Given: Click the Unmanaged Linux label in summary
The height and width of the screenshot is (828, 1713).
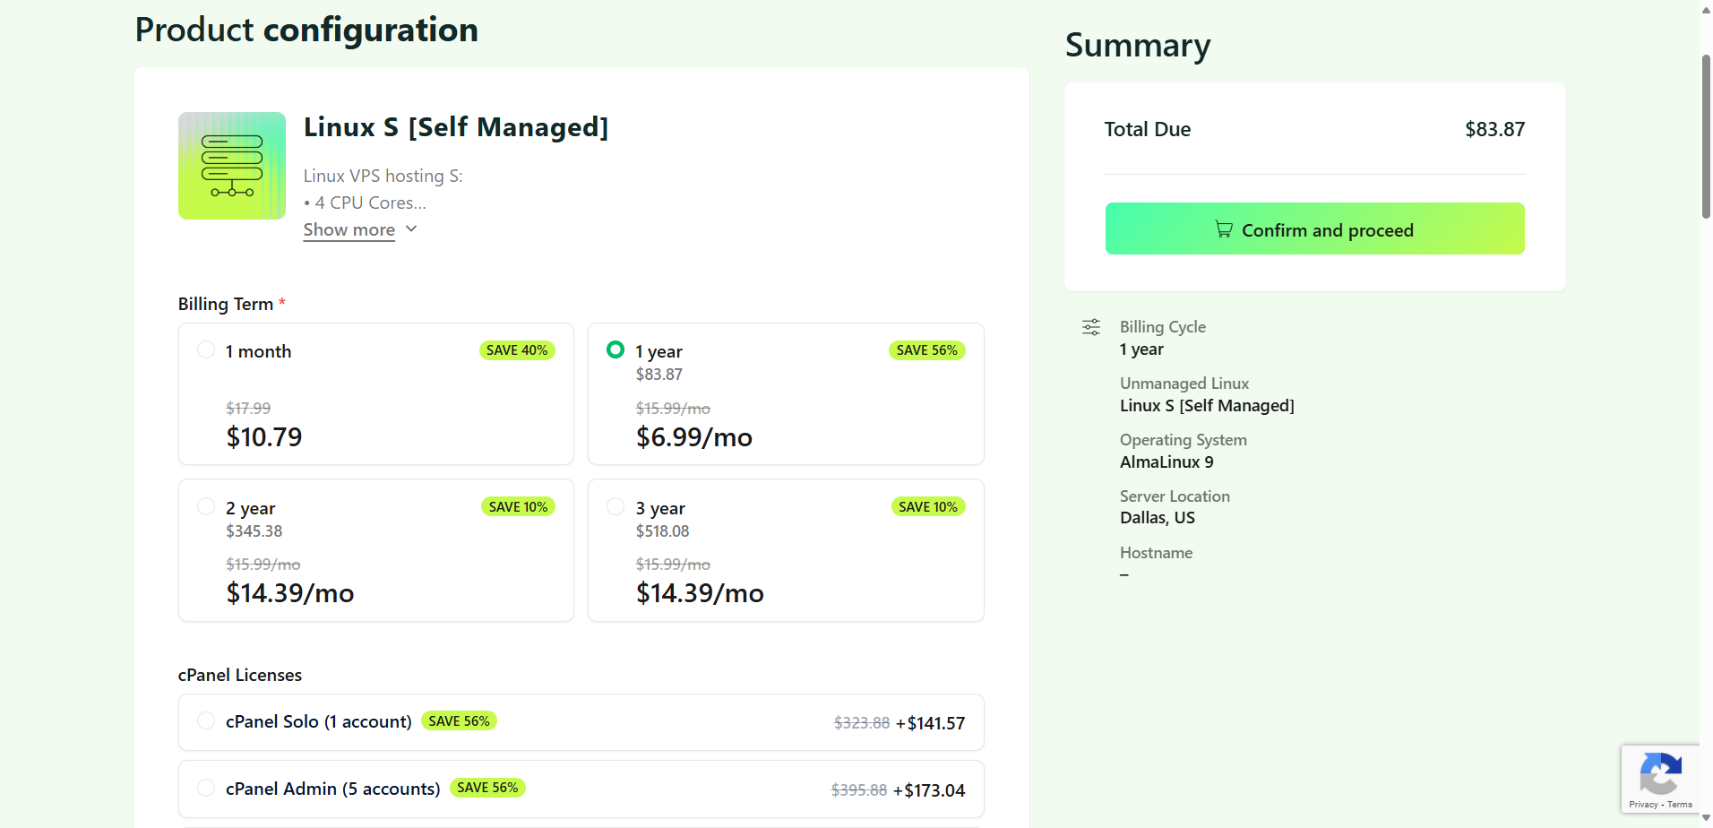Looking at the screenshot, I should click(1184, 384).
